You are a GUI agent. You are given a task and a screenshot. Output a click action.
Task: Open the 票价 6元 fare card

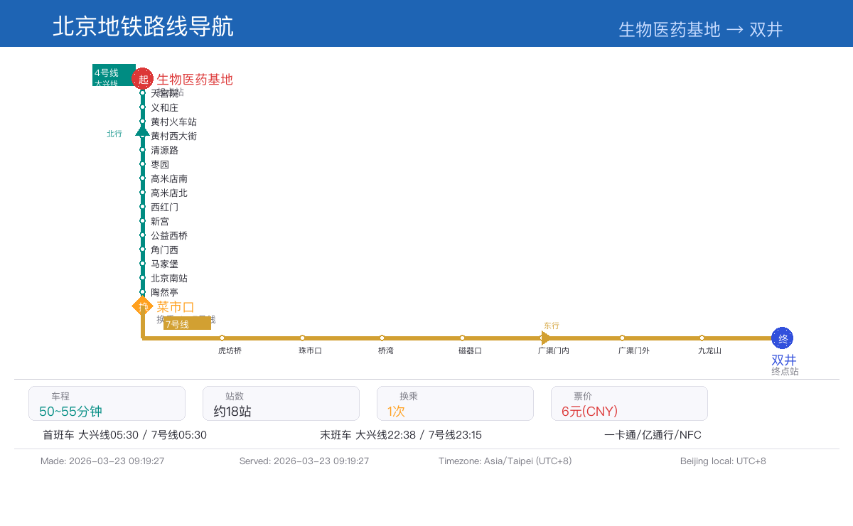tap(629, 403)
